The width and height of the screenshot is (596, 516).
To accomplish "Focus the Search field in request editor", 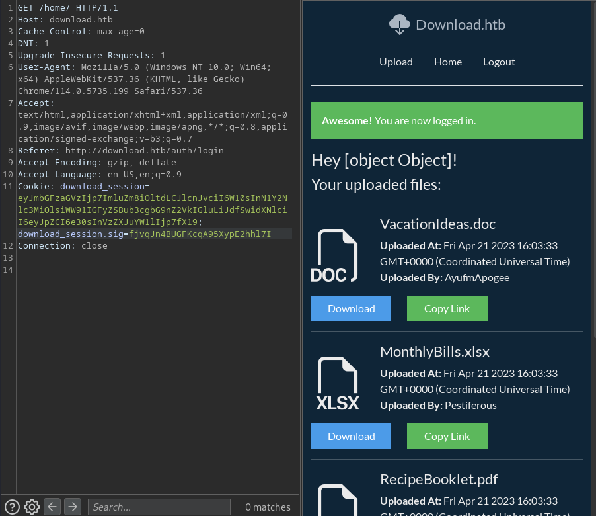I will click(x=159, y=507).
